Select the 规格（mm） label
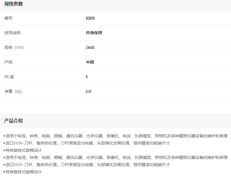This screenshot has height=179, width=231. pos(14,47)
